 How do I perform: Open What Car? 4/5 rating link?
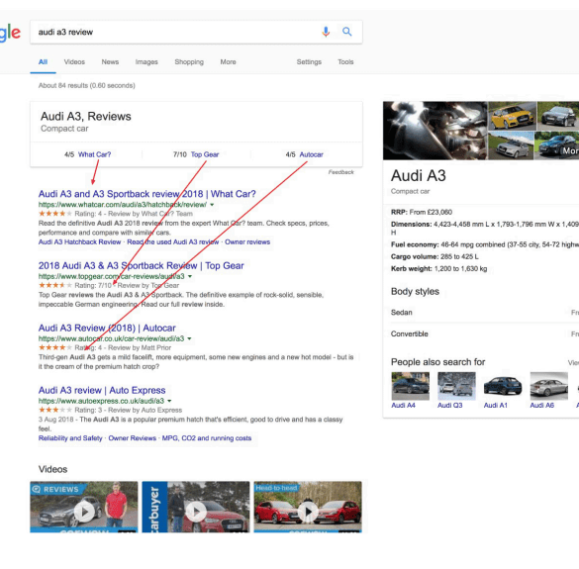tap(94, 154)
